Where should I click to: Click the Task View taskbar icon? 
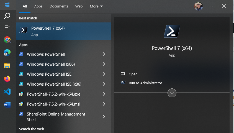7,27
